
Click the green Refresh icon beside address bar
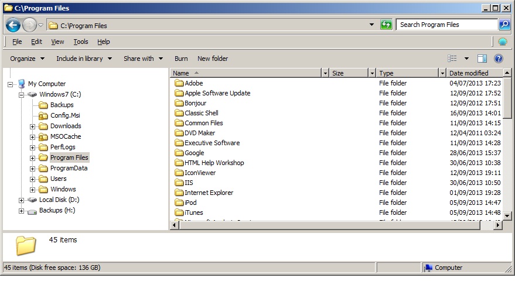386,25
